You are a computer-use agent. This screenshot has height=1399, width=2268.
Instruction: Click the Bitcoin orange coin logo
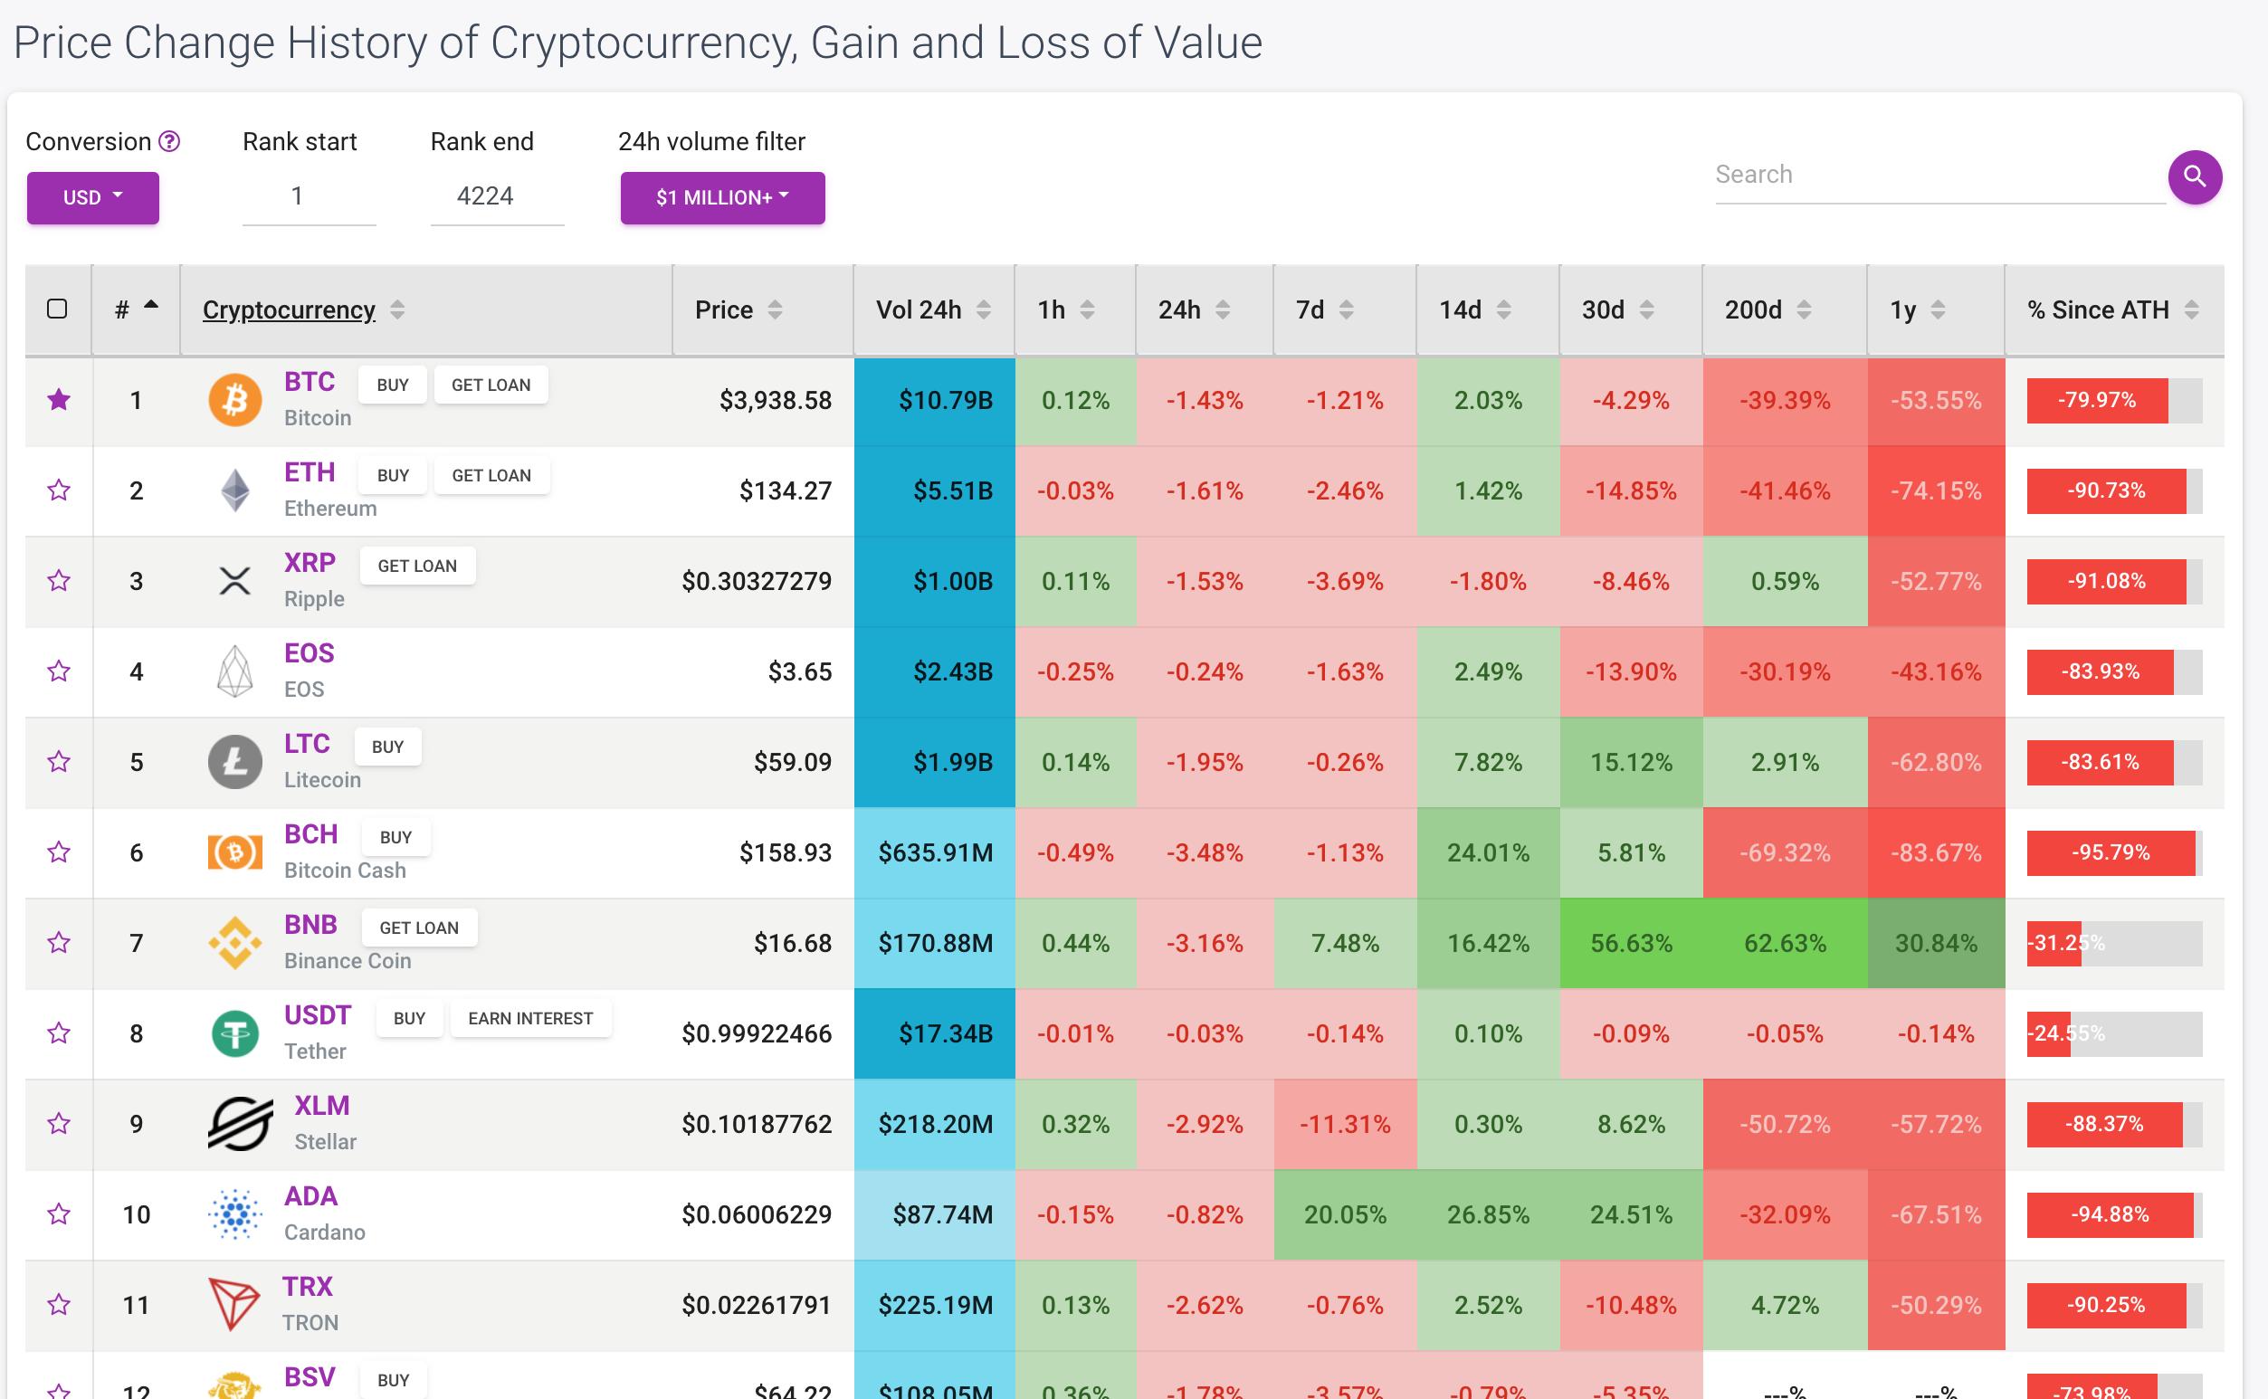[x=235, y=400]
